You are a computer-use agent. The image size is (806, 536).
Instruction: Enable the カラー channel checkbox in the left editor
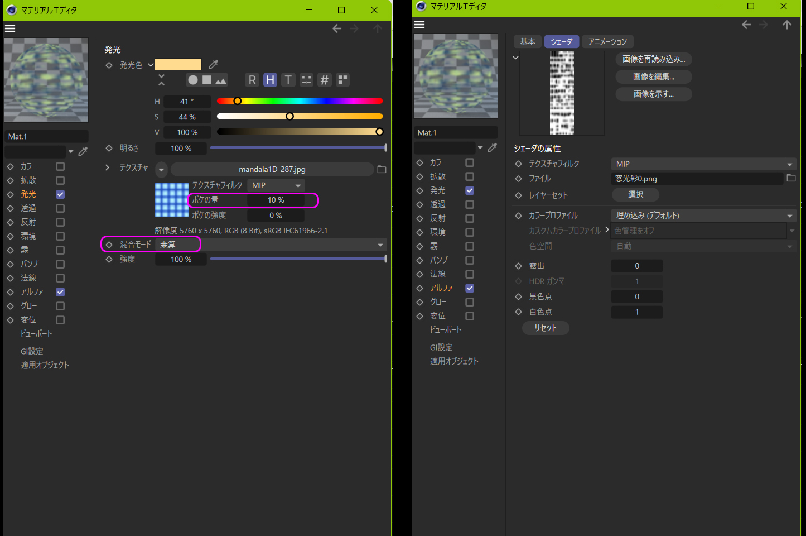click(60, 166)
